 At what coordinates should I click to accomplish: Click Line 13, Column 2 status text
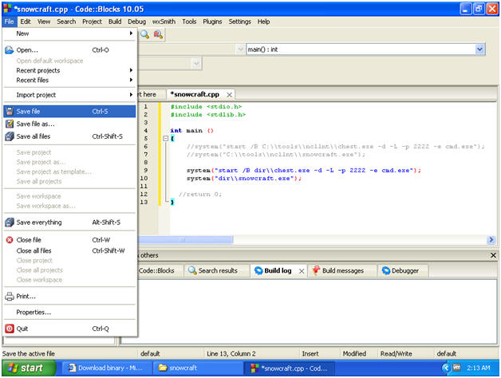(x=231, y=353)
